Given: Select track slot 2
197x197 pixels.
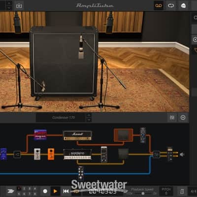Looking at the screenshot, I should point(24,189).
